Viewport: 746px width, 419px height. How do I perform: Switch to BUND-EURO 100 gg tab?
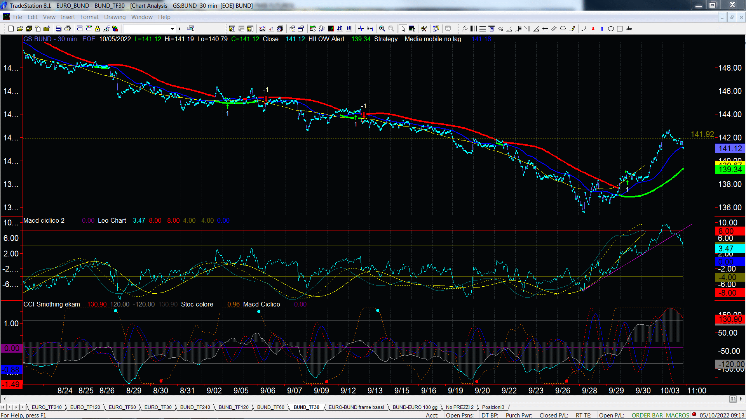415,407
